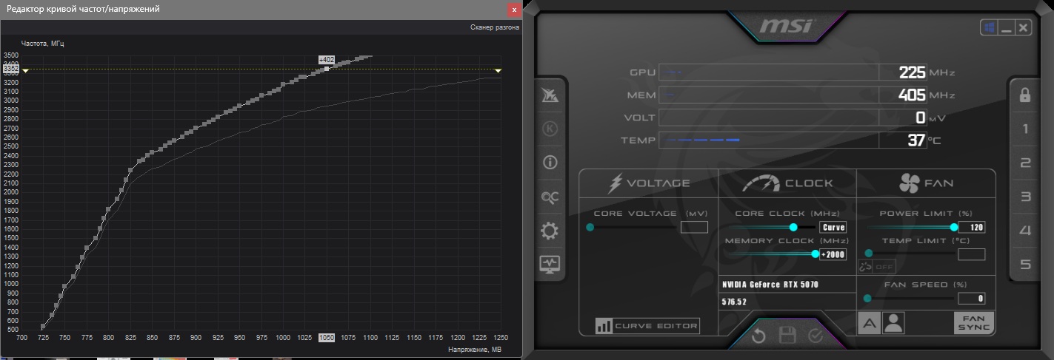1054x360 pixels.
Task: Save profile using floppy disk icon
Action: pos(787,336)
